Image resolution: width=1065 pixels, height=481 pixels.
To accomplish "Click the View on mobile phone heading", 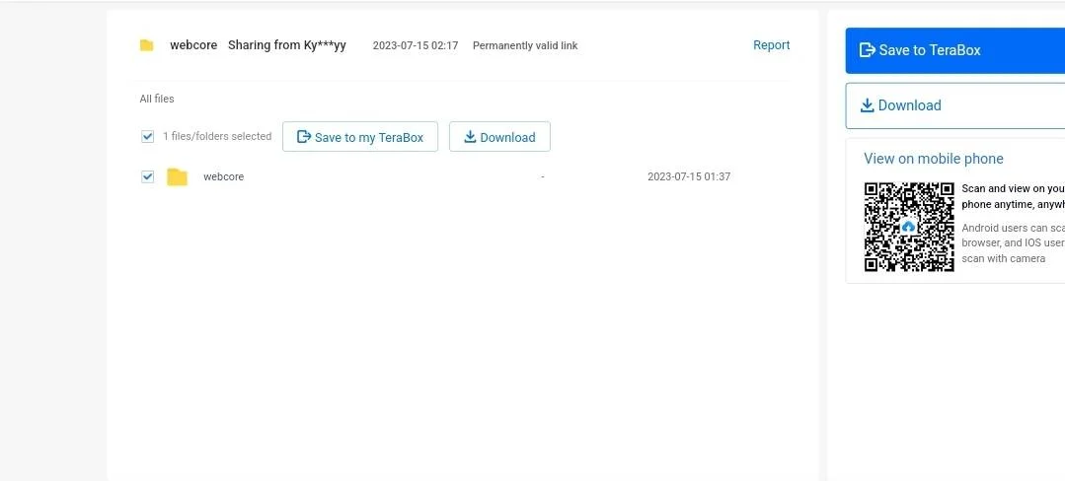I will point(934,159).
